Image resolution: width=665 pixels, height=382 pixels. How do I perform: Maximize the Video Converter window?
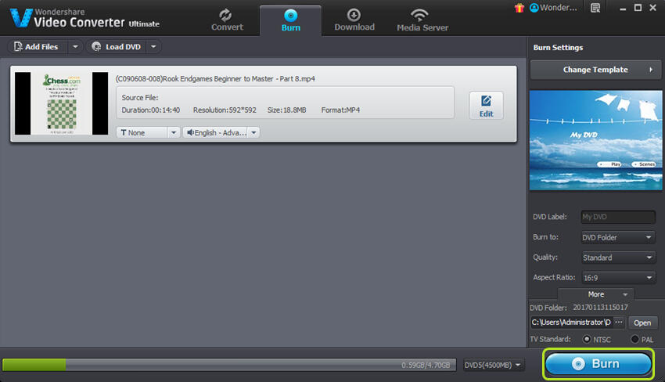pos(638,8)
